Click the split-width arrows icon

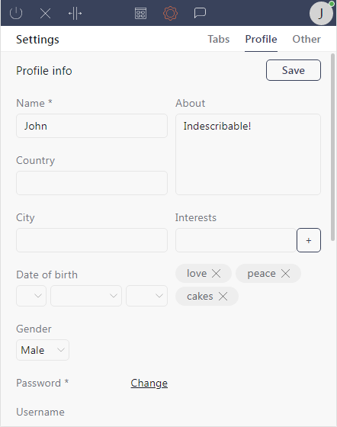pyautogui.click(x=75, y=13)
